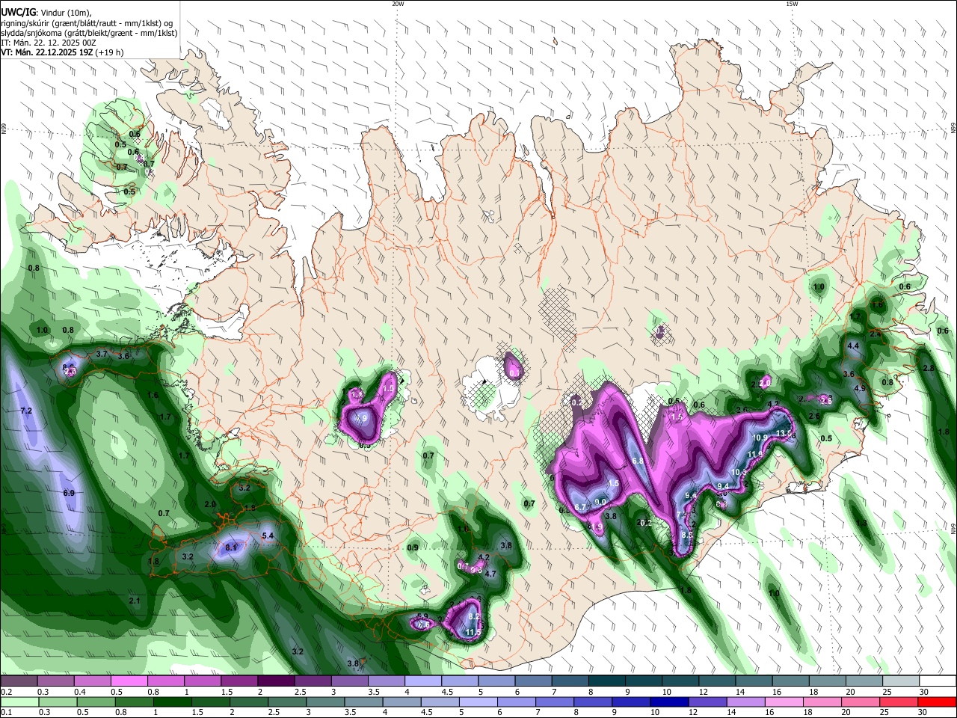
Task: Click the 2.1 value in the southwest sea
Action: point(135,601)
